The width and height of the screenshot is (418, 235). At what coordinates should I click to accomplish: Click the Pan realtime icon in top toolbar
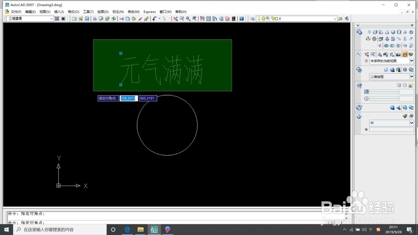pyautogui.click(x=176, y=19)
